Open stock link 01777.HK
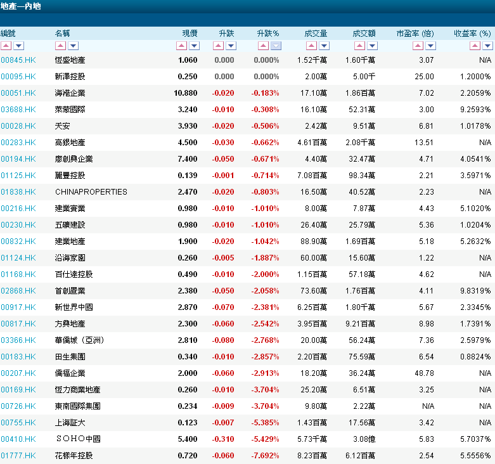This screenshot has height=464, width=495. 18,456
